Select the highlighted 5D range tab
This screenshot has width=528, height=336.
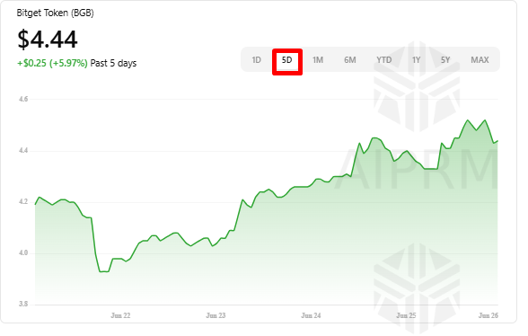pyautogui.click(x=287, y=60)
